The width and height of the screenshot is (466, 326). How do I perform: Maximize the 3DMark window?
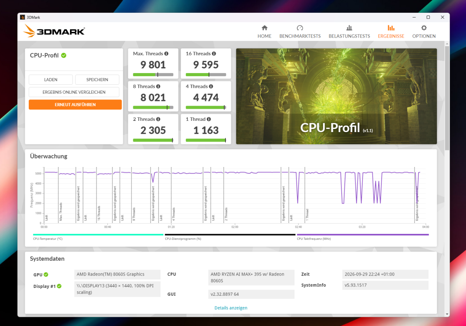click(x=428, y=17)
